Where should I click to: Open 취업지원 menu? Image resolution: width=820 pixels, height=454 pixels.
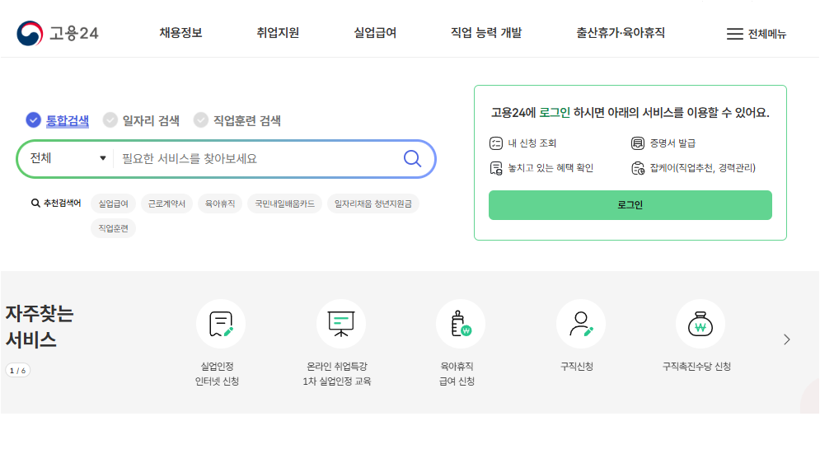pyautogui.click(x=278, y=33)
